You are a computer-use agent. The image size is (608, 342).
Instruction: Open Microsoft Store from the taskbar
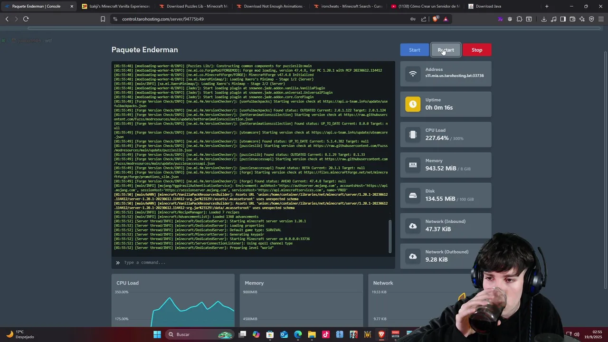[270, 334]
